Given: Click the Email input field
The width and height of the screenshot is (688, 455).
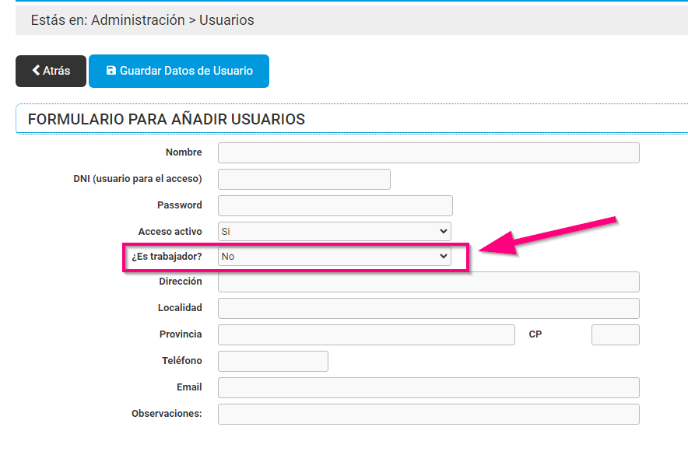Looking at the screenshot, I should 427,387.
